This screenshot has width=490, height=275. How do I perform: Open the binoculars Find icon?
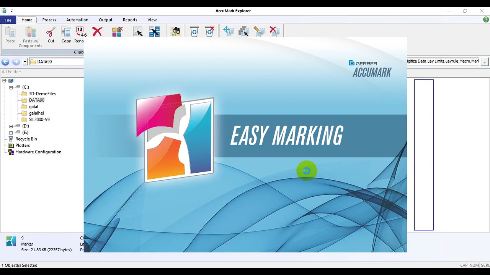tap(175, 32)
